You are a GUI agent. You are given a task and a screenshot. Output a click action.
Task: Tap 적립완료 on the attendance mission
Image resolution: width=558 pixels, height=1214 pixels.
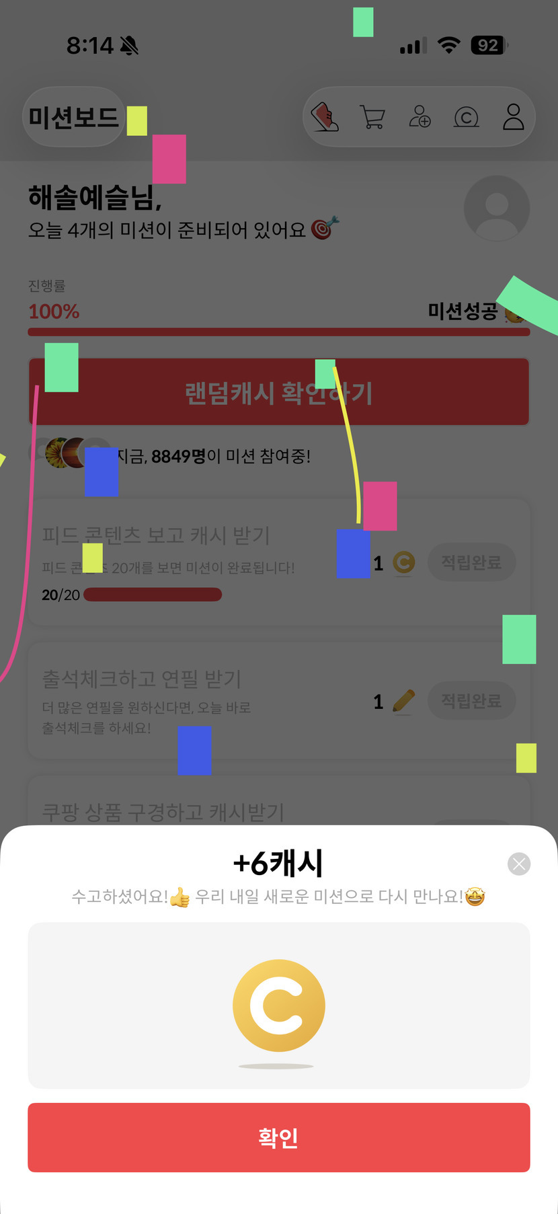[472, 701]
